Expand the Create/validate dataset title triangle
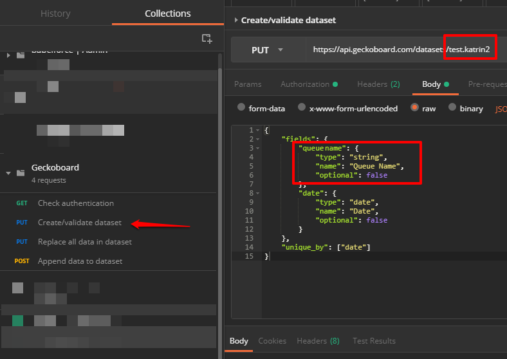507x359 pixels. [x=236, y=20]
